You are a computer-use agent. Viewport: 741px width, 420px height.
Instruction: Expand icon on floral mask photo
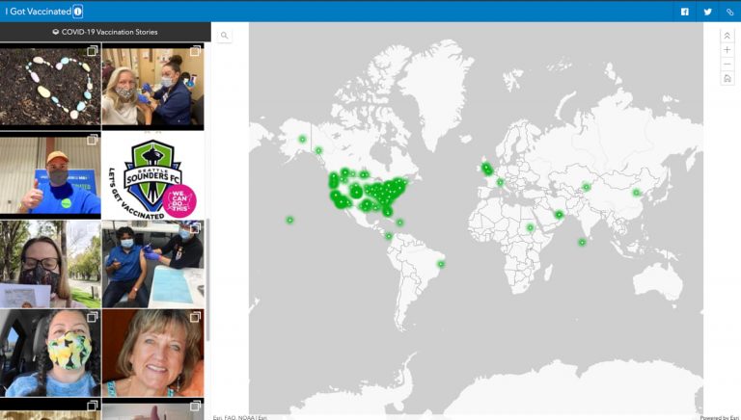(x=93, y=317)
